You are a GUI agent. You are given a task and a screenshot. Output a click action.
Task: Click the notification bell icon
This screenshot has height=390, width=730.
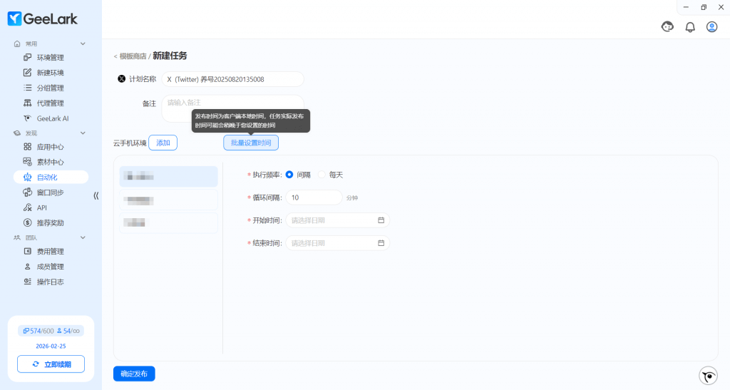pos(689,27)
